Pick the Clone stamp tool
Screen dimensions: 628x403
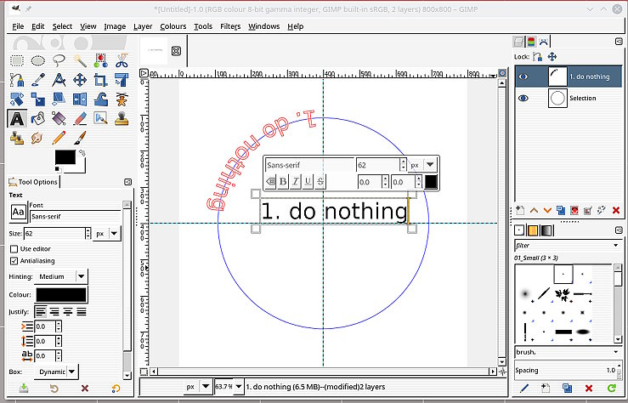(x=122, y=118)
